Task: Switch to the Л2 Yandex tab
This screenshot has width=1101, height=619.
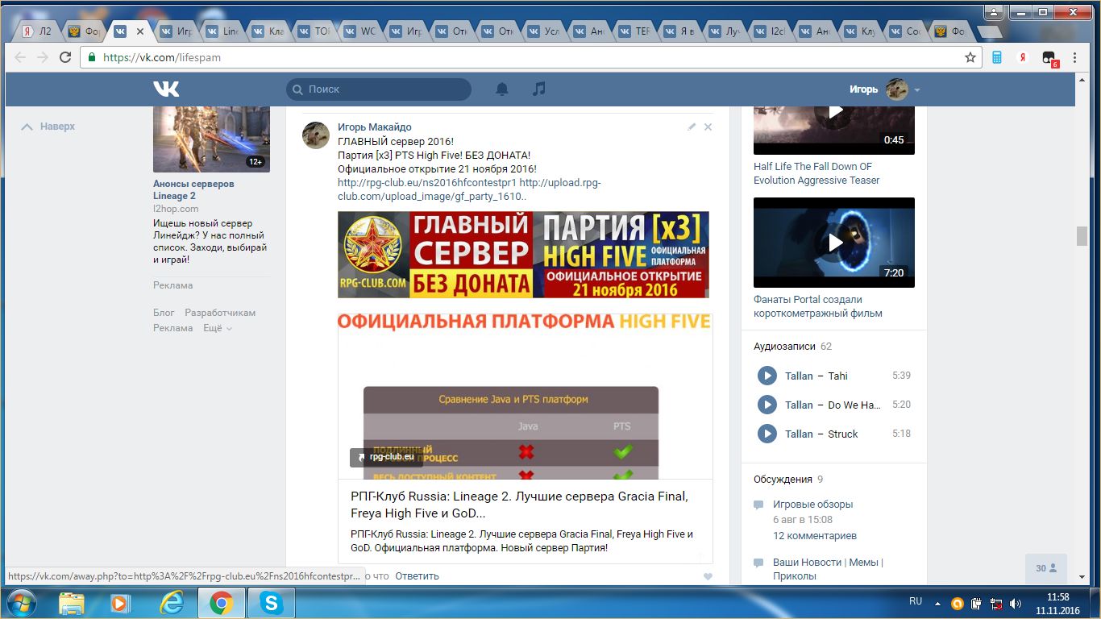Action: click(37, 31)
